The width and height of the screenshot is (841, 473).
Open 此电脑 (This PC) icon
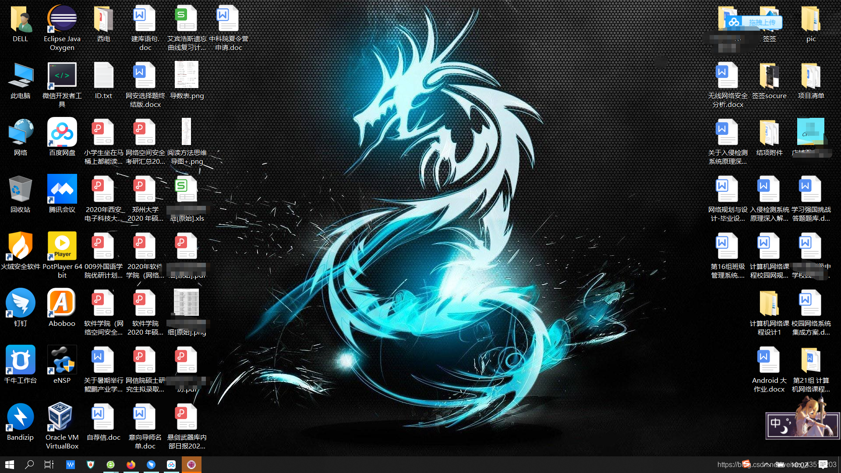20,81
